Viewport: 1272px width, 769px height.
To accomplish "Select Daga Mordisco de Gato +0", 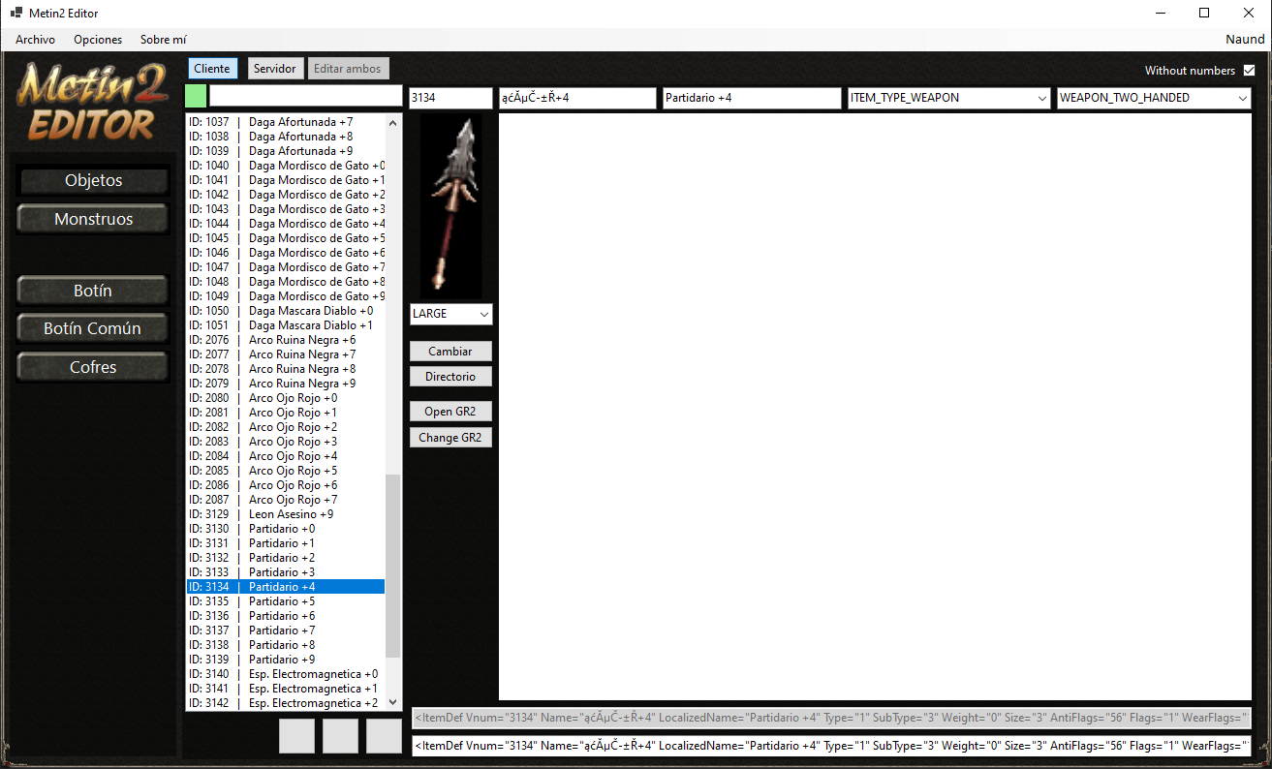I will pyautogui.click(x=286, y=166).
